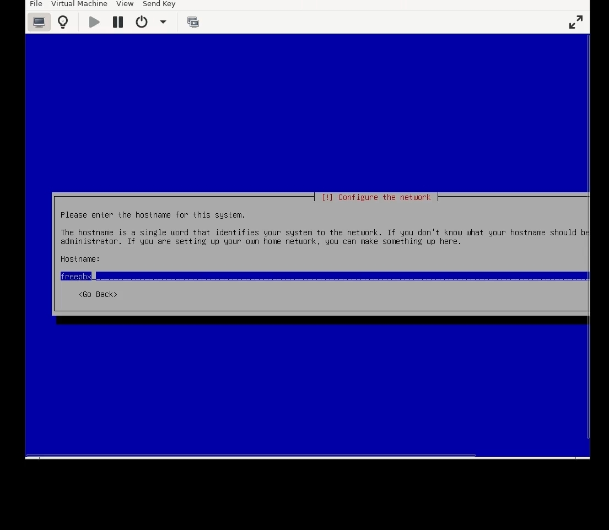The image size is (609, 530).
Task: Show the graphical console view
Action: 39,22
